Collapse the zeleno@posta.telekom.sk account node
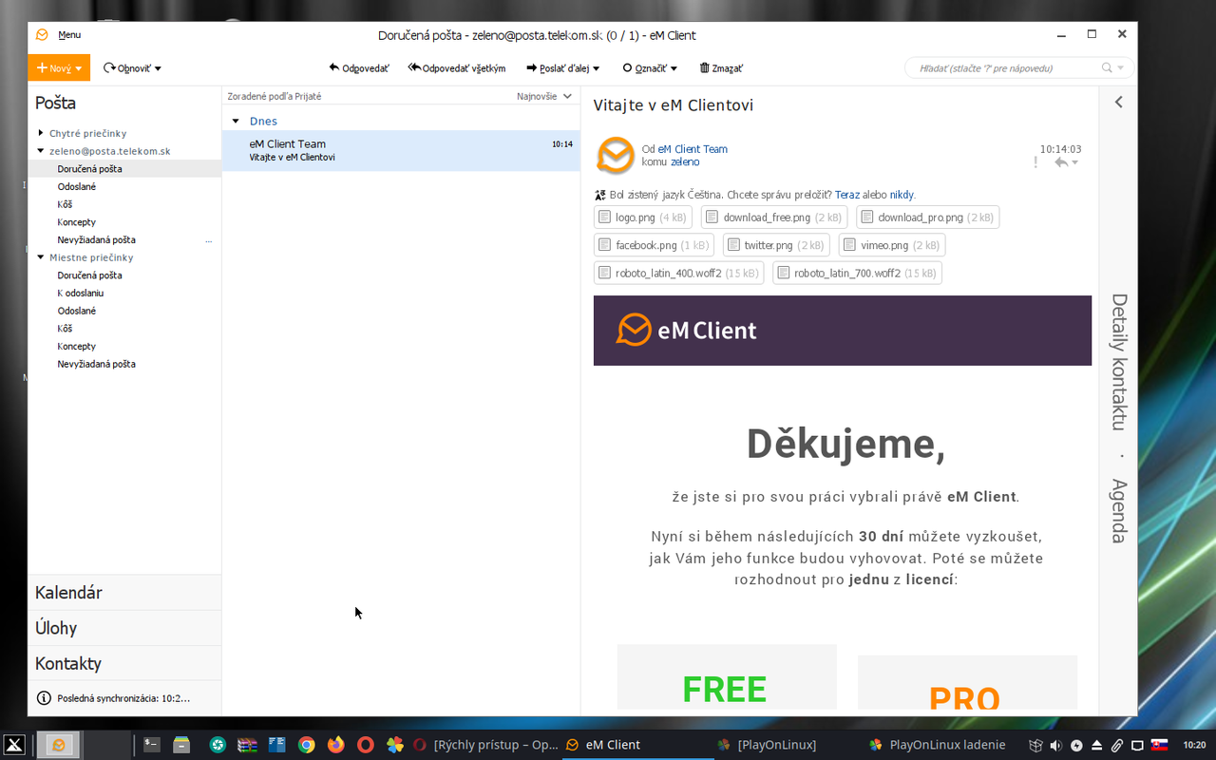 [41, 151]
